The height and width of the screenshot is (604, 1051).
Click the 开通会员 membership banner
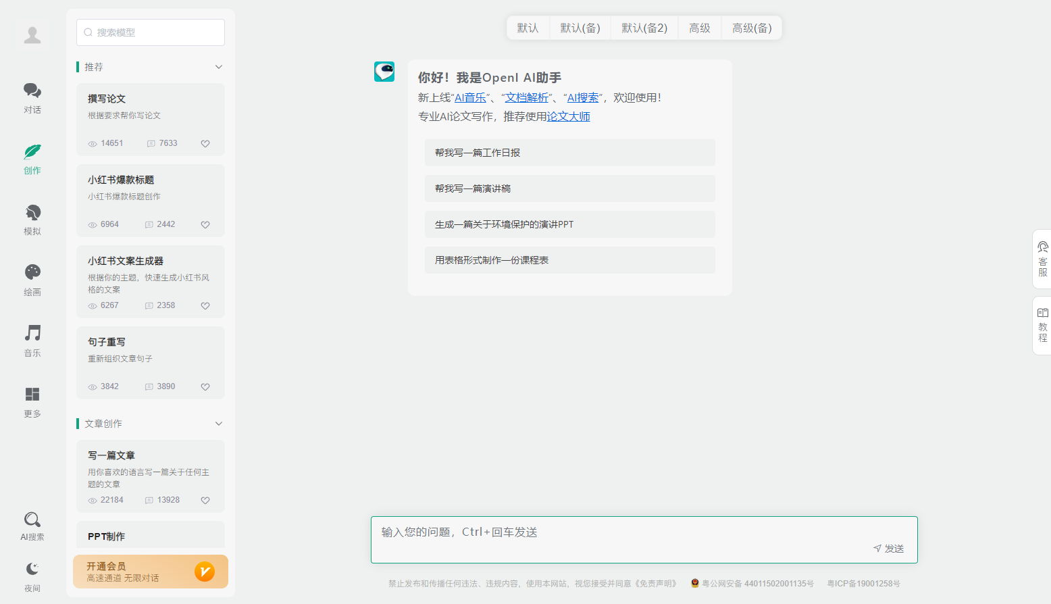(151, 572)
